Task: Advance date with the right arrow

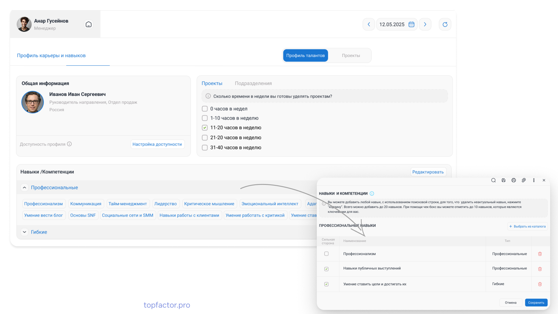Action: coord(425,24)
